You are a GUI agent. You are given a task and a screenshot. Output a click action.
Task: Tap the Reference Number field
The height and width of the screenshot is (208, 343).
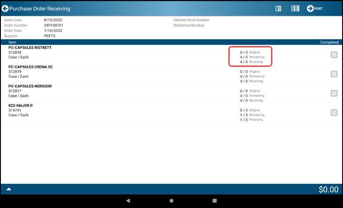click(x=189, y=25)
